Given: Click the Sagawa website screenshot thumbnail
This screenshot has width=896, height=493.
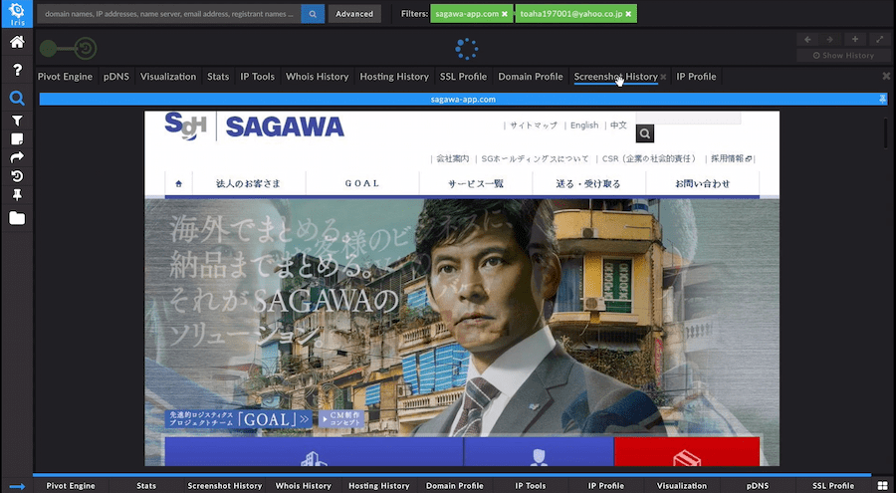Looking at the screenshot, I should pos(462,288).
